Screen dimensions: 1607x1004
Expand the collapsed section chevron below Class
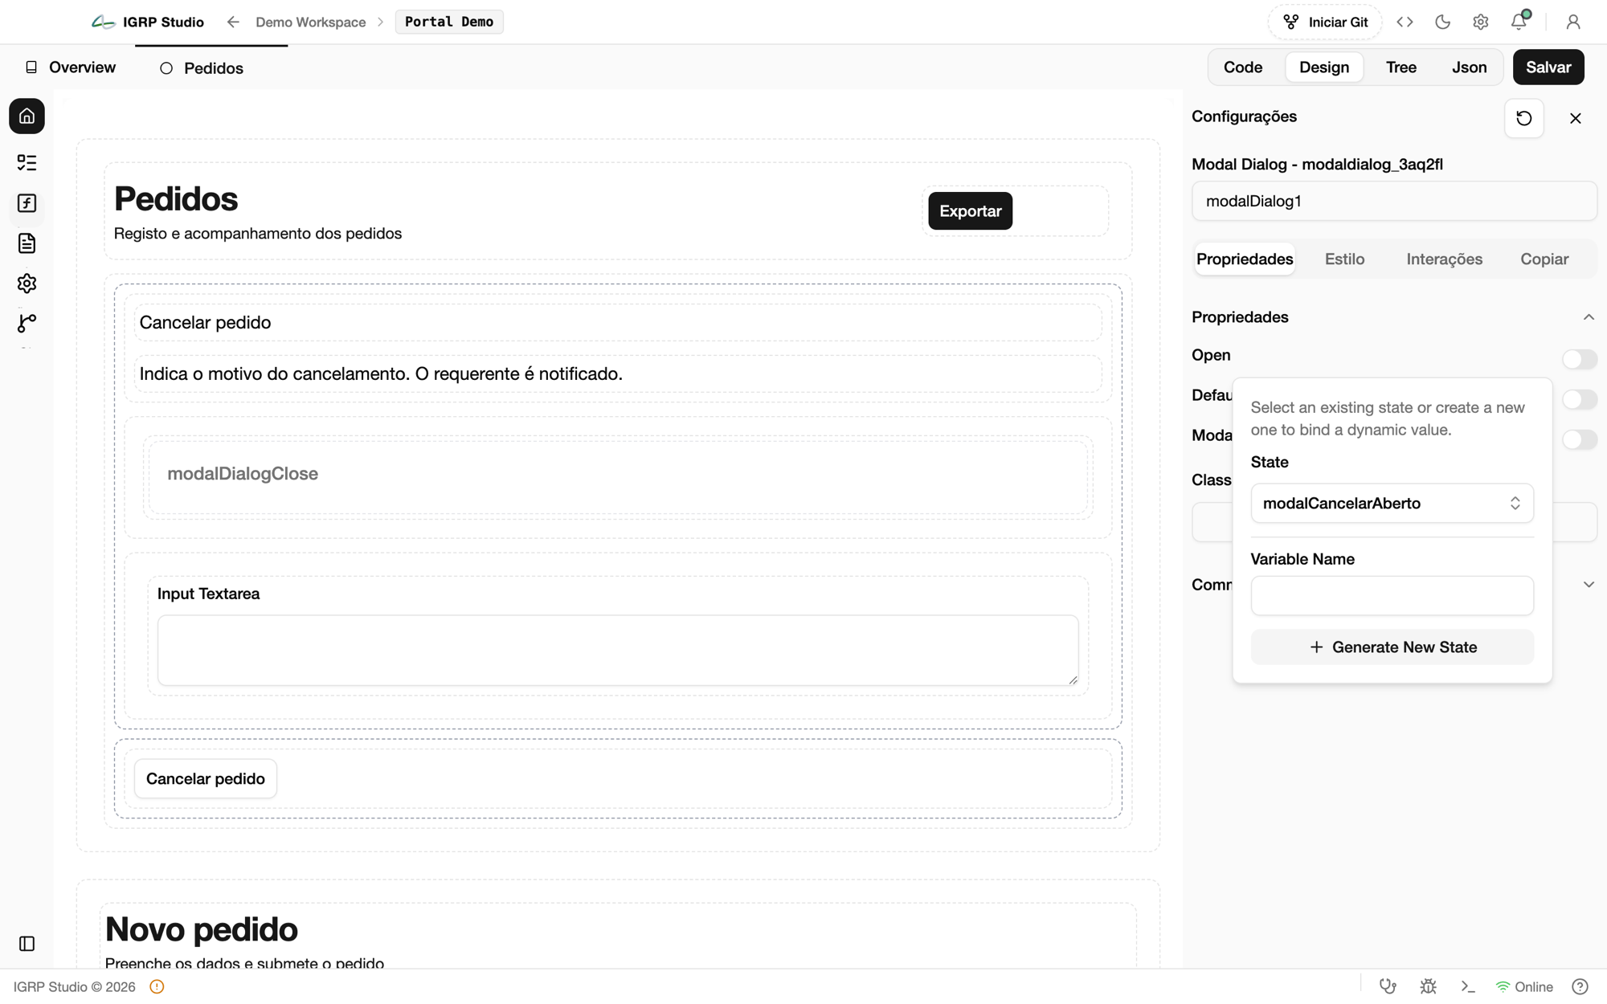pos(1589,585)
